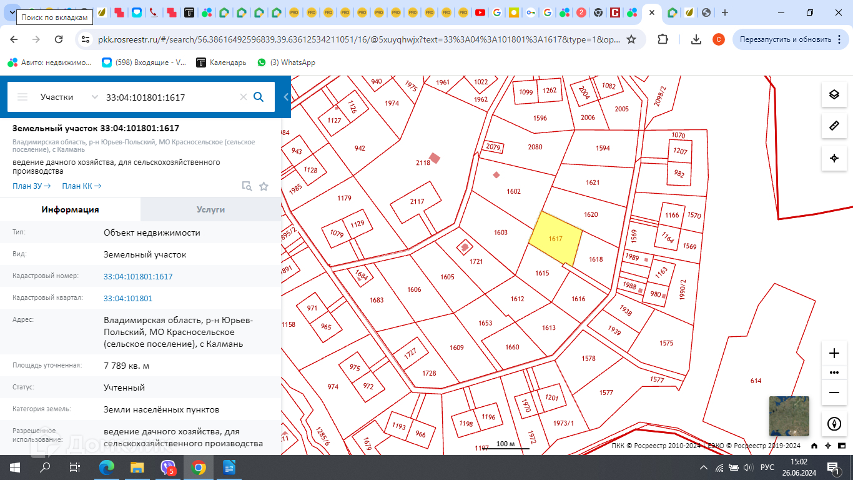Open Microsoft Edge from the taskbar
Image resolution: width=853 pixels, height=480 pixels.
point(107,467)
